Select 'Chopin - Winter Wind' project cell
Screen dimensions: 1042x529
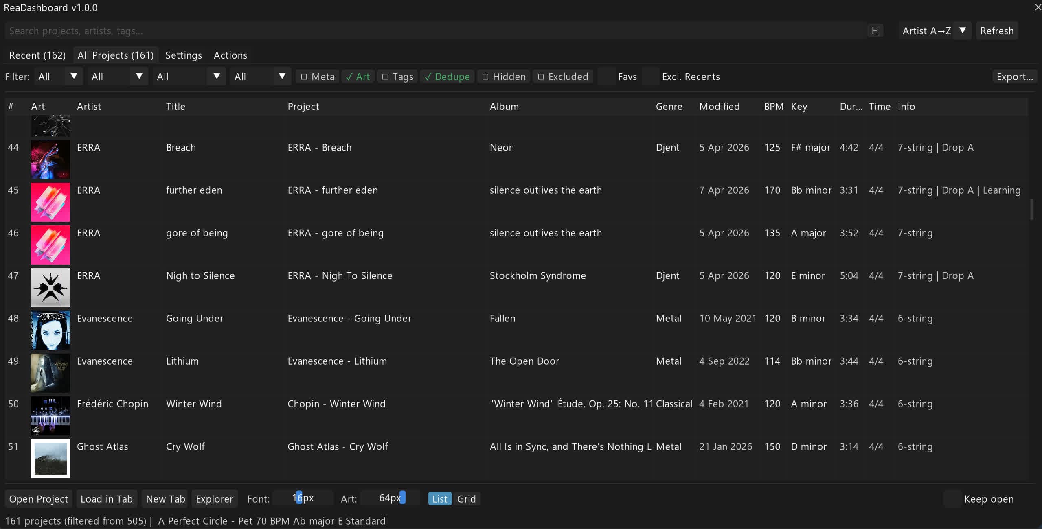click(x=336, y=404)
